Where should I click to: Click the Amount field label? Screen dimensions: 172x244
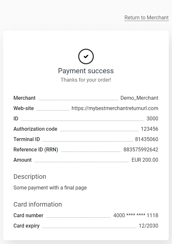point(22,160)
